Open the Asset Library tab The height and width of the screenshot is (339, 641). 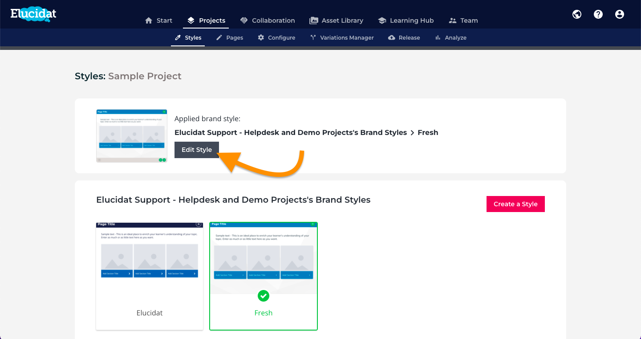point(337,20)
